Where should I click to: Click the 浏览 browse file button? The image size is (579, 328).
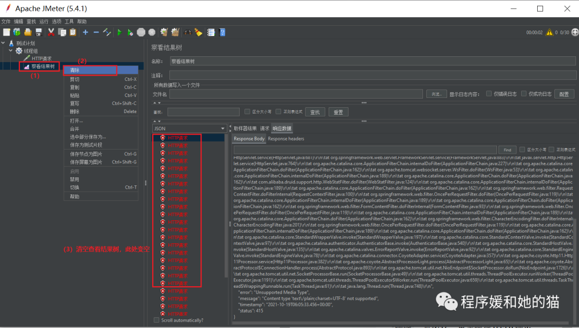pos(436,94)
